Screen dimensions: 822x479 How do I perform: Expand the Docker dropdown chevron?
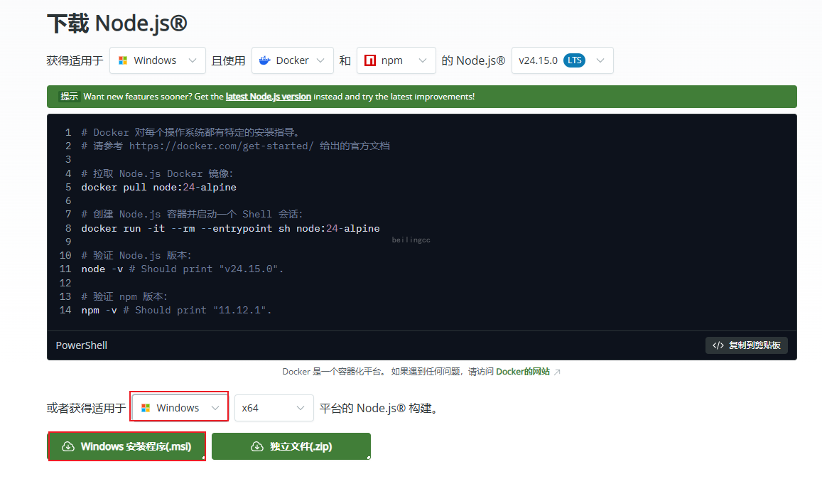(320, 60)
